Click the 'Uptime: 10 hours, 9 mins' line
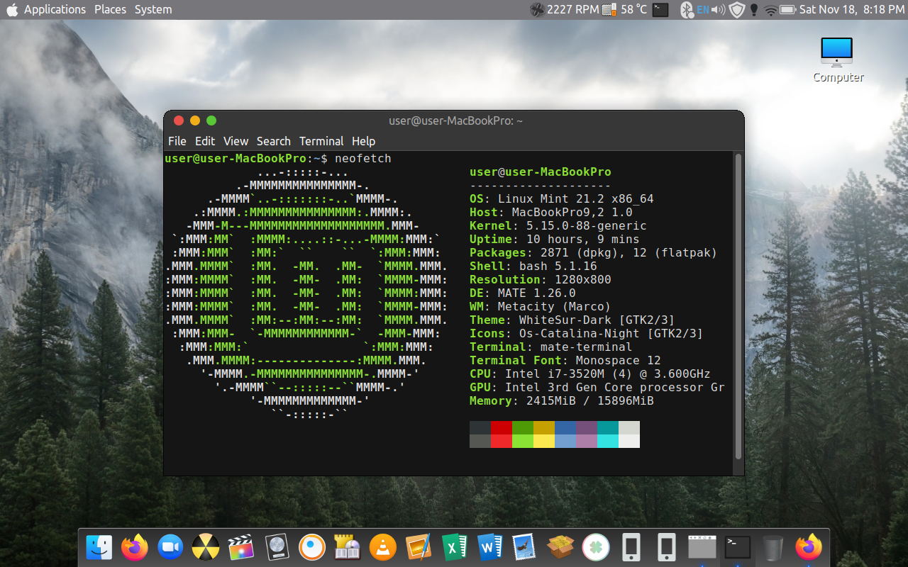Screen dimensions: 908x567 click(555, 240)
